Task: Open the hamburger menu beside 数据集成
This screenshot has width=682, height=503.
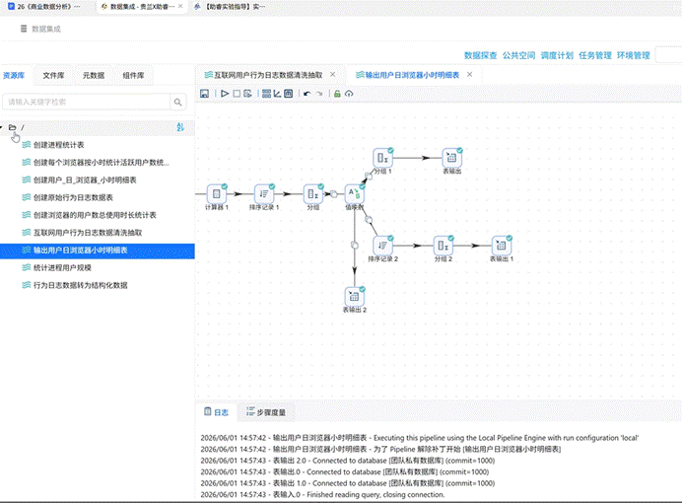Action: pyautogui.click(x=24, y=29)
